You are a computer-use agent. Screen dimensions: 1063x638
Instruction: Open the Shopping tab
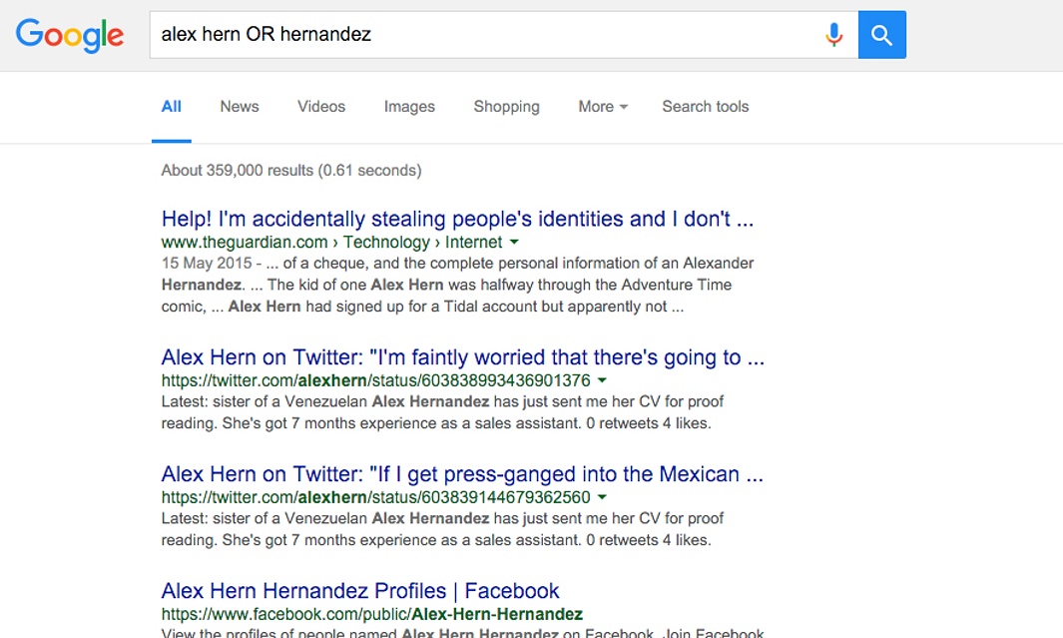click(x=506, y=107)
